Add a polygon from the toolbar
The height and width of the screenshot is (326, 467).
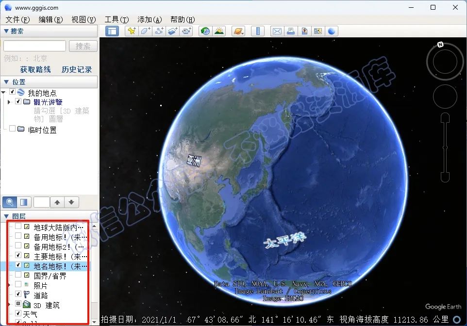[x=145, y=31]
